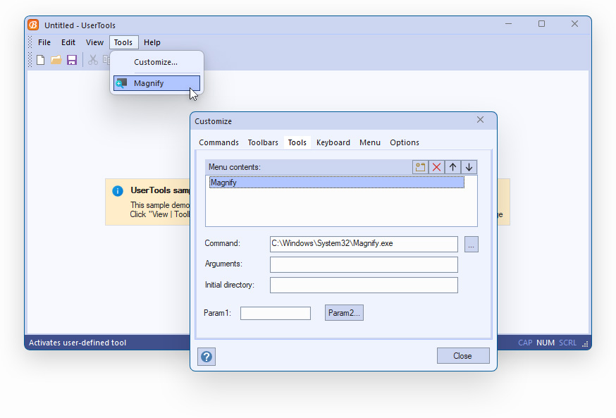Close Customize dialog with title X

coord(480,120)
